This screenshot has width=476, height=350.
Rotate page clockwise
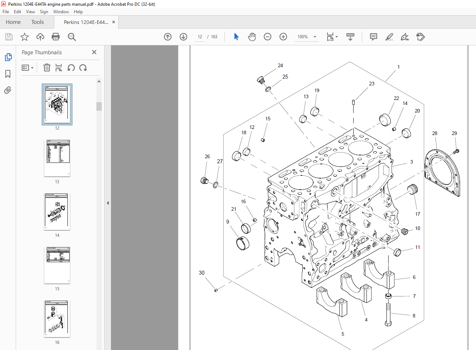pos(83,67)
